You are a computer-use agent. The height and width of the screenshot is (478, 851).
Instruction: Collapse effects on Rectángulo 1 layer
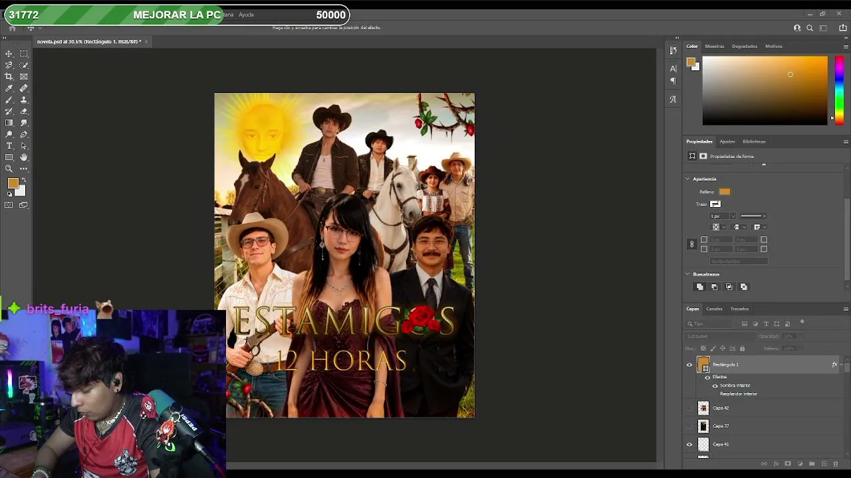point(841,364)
